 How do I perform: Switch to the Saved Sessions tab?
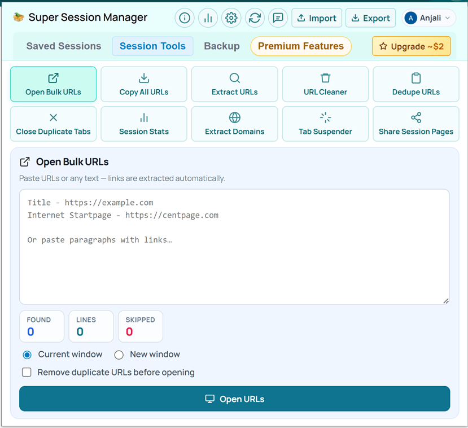[64, 46]
